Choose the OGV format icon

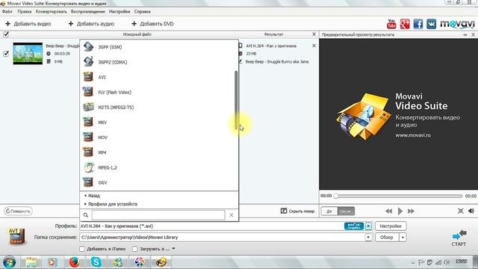88,182
